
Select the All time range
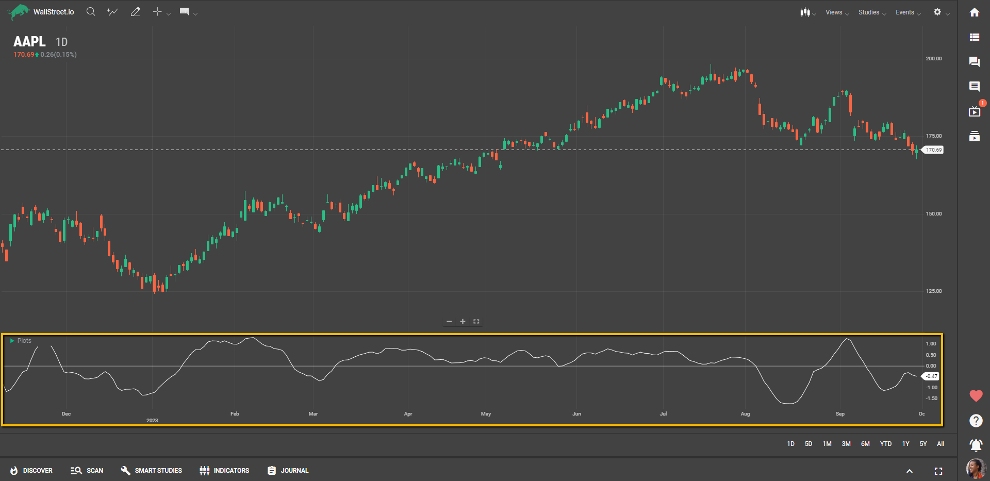(x=940, y=444)
